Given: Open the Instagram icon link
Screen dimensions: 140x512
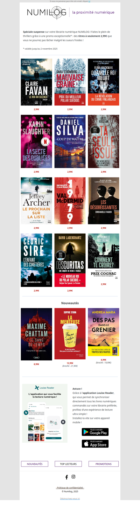Looking at the screenshot, I should tap(73, 477).
